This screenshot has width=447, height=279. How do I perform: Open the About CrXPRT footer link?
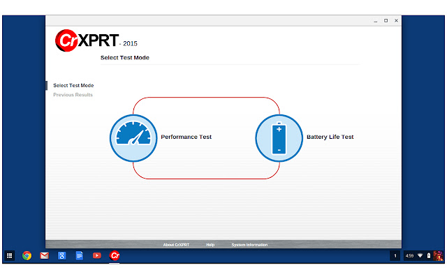point(176,245)
